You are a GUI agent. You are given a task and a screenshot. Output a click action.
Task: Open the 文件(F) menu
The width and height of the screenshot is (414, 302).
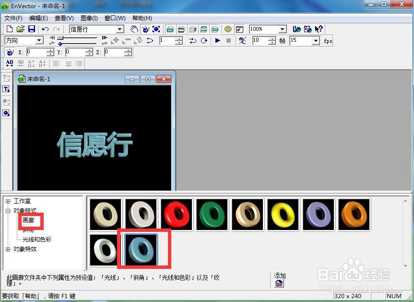[13, 18]
